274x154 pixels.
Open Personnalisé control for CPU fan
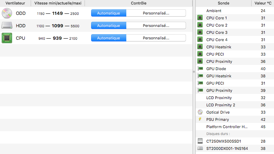(156, 38)
